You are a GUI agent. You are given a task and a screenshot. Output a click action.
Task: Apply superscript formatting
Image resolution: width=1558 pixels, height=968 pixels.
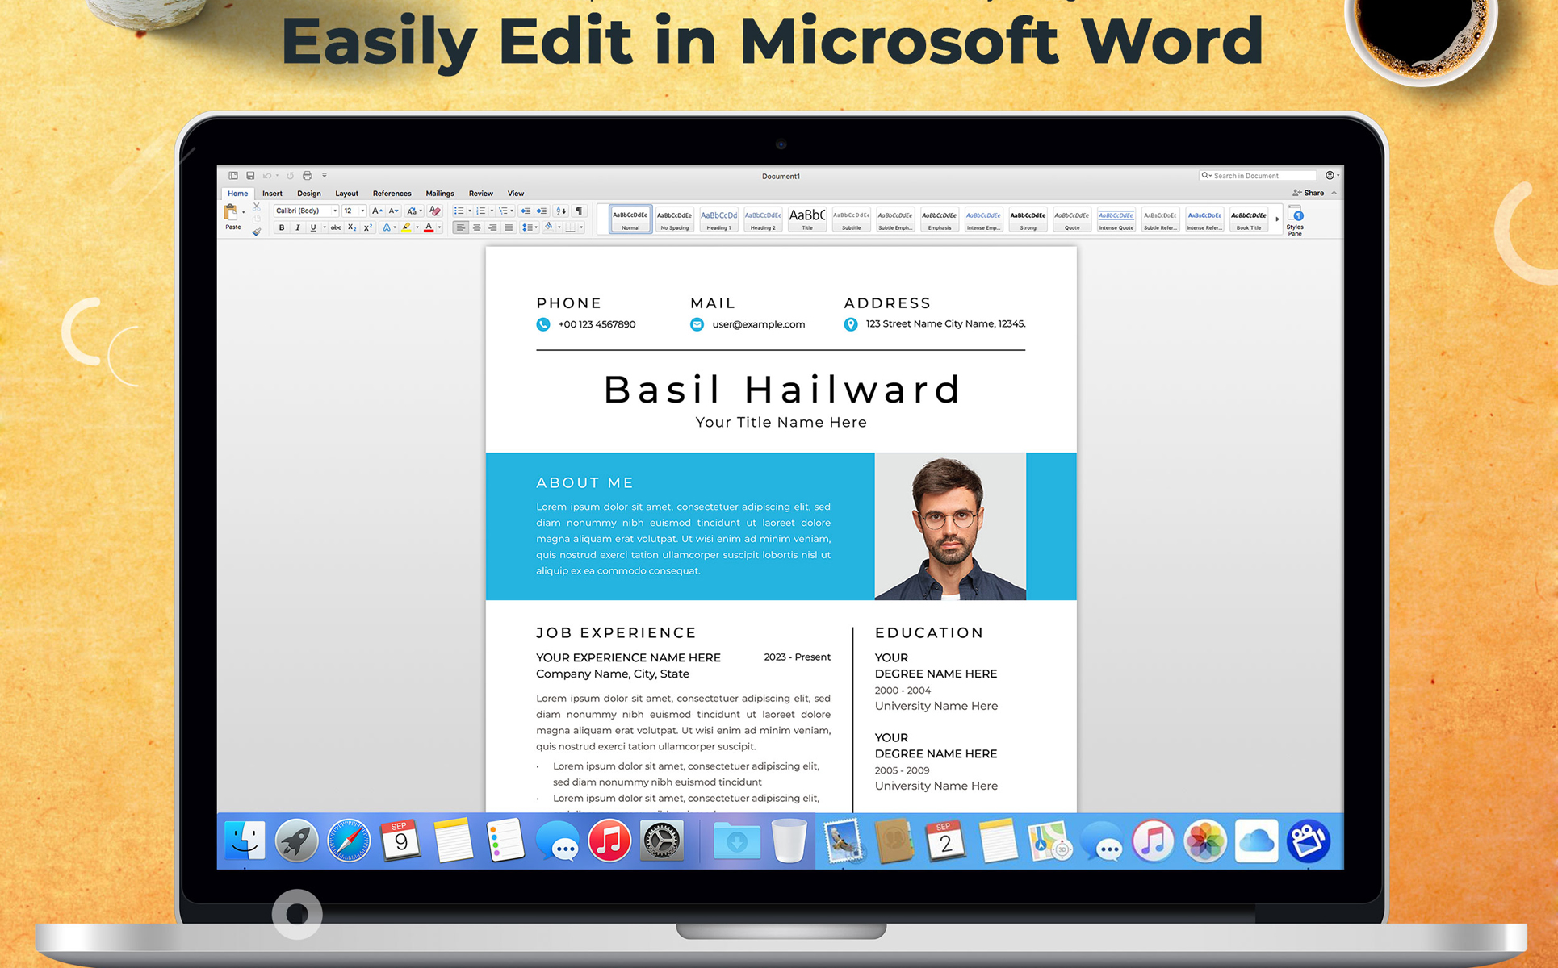click(x=368, y=228)
